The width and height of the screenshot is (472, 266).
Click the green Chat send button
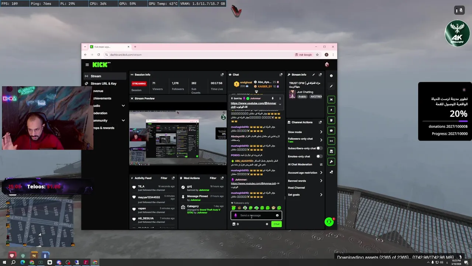(276, 224)
